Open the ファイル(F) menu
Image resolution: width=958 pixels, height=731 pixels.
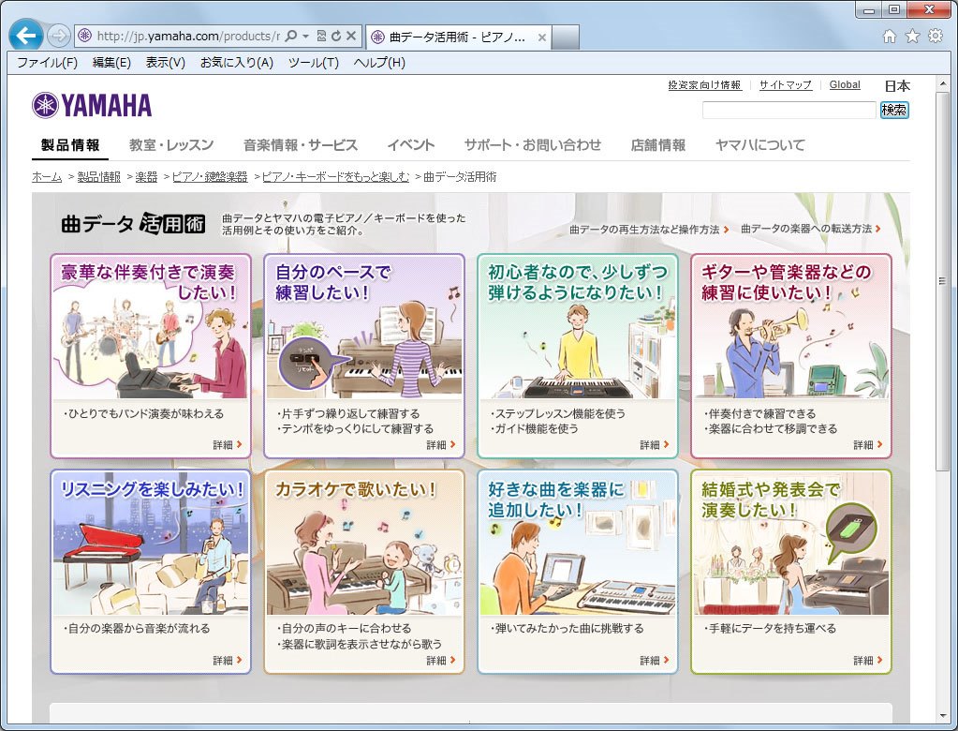[x=47, y=63]
